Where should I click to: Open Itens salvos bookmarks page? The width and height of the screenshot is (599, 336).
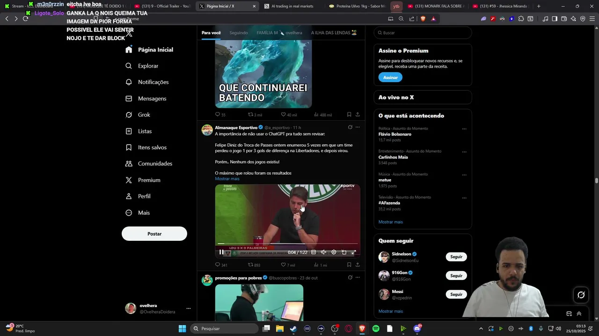pos(146,147)
